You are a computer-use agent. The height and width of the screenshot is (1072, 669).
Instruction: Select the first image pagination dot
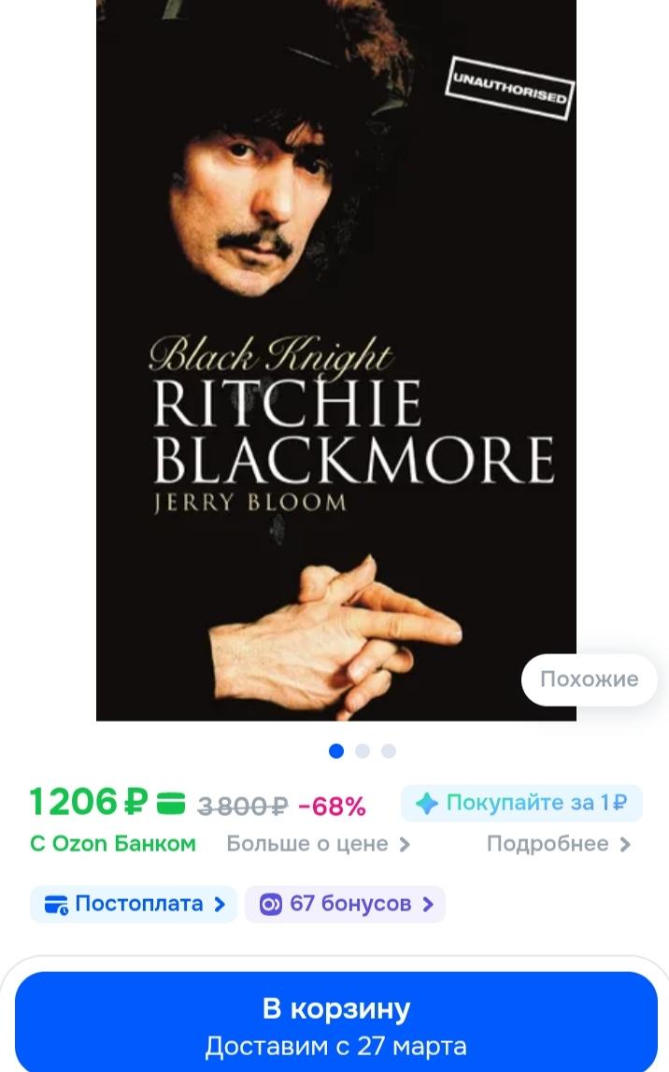pos(336,750)
